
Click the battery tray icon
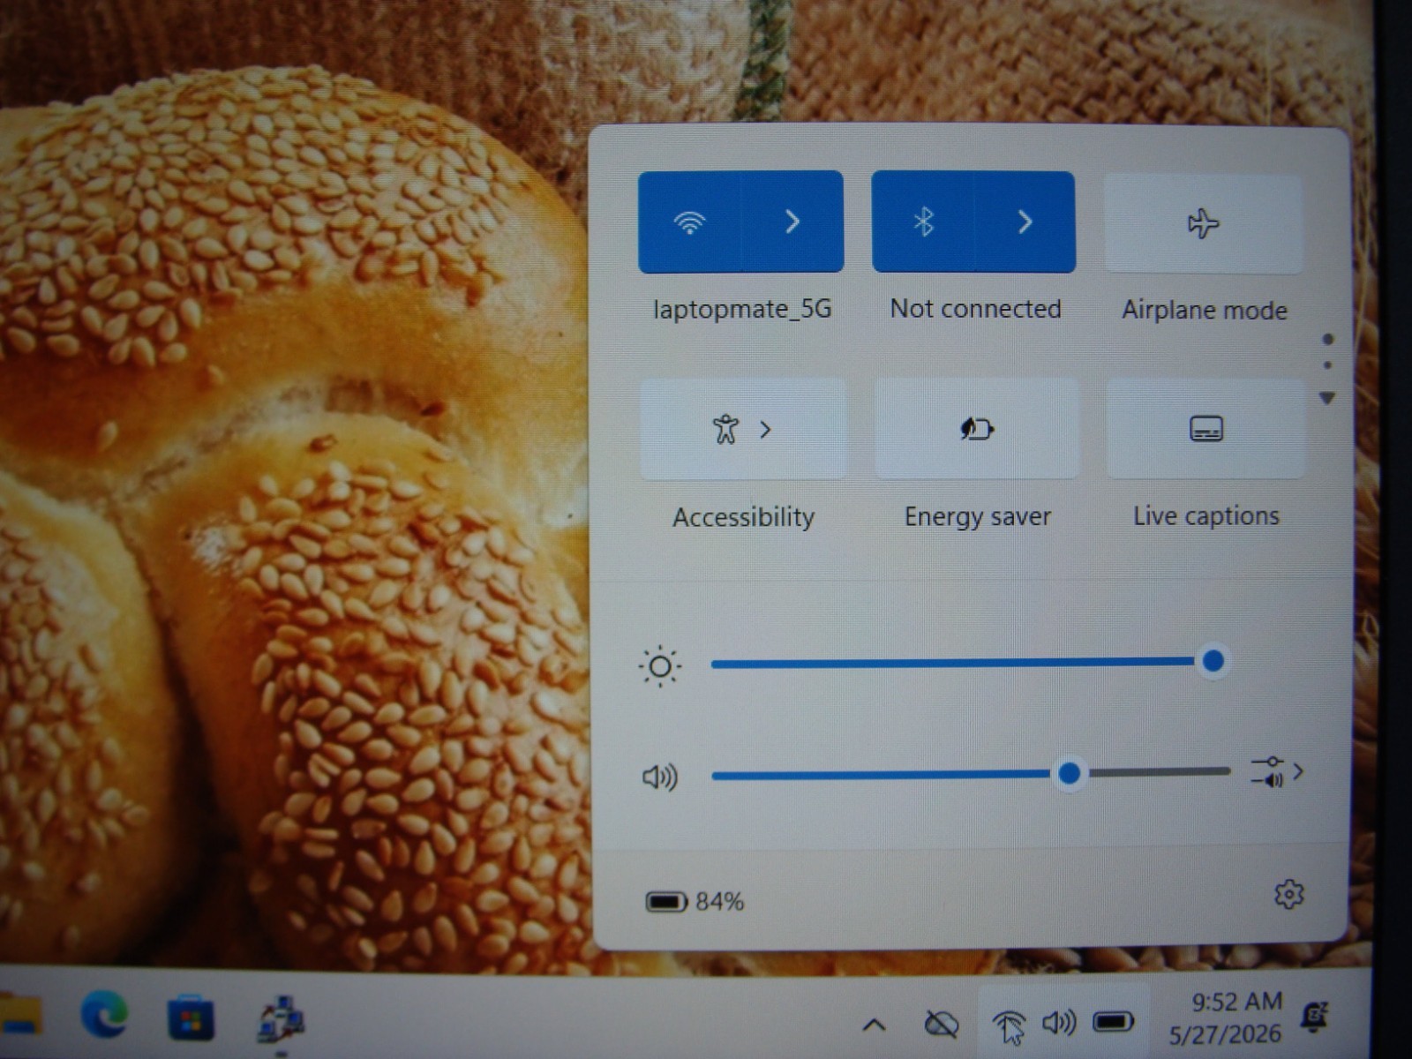[x=1114, y=1022]
